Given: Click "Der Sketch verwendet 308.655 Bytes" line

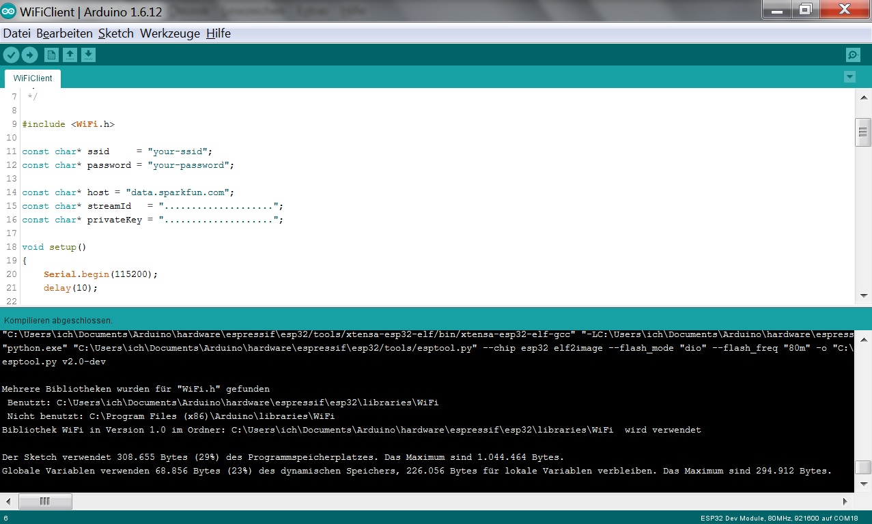Looking at the screenshot, I should click(283, 457).
